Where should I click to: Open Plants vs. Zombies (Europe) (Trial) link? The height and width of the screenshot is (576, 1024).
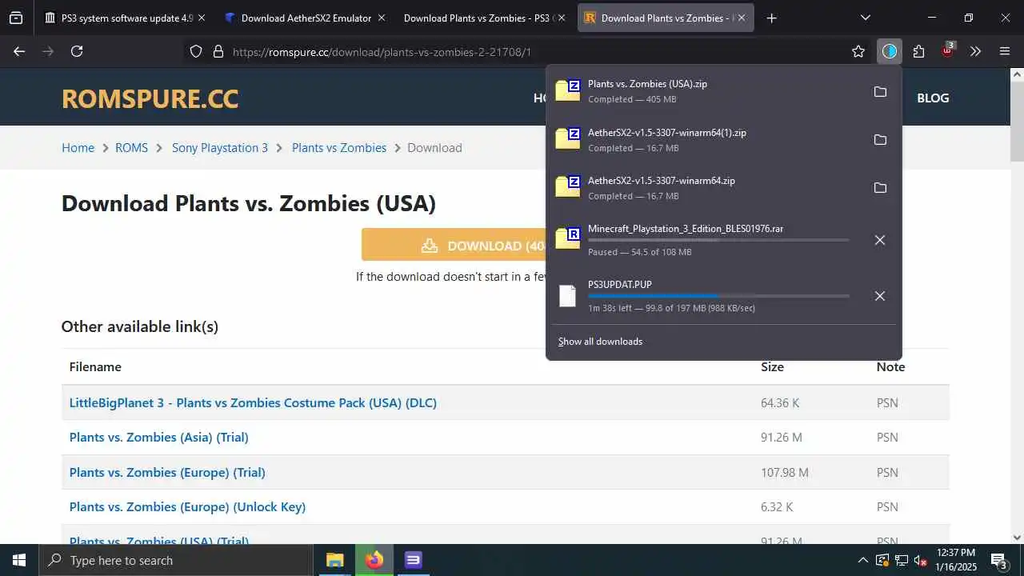click(167, 472)
